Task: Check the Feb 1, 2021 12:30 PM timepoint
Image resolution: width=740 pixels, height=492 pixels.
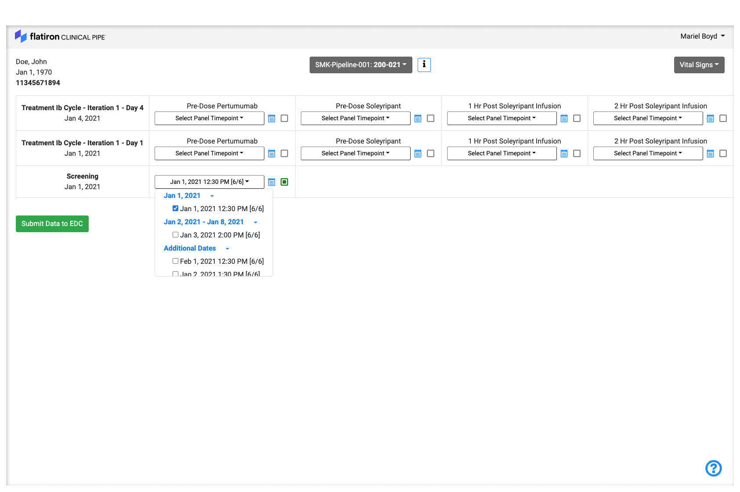Action: [x=175, y=261]
